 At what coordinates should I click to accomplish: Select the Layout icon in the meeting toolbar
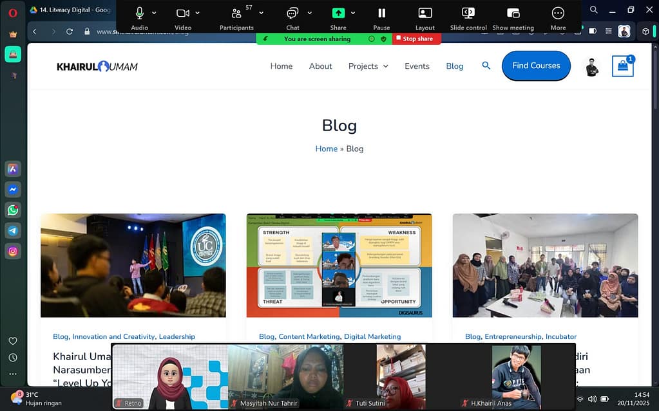[x=425, y=13]
